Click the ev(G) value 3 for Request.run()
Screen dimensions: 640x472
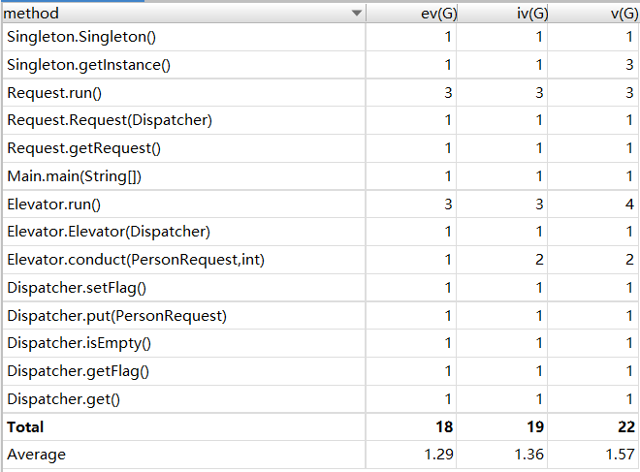(x=448, y=93)
